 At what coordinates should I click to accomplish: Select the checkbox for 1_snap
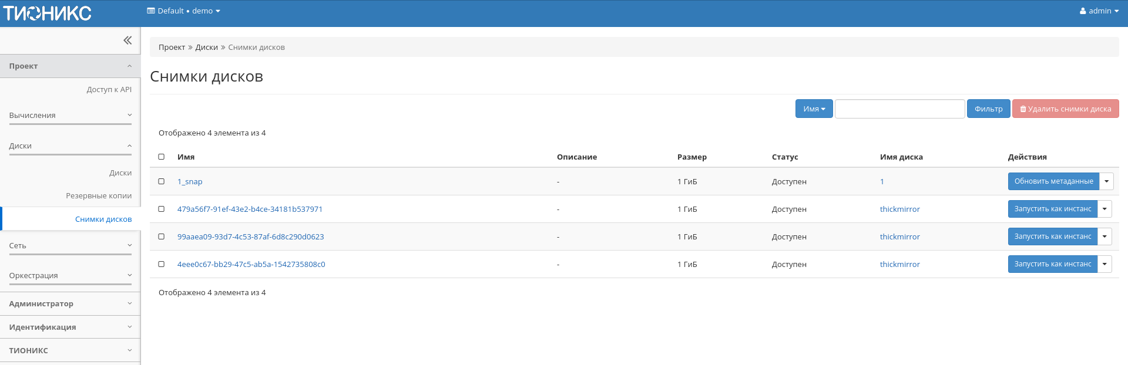(162, 181)
